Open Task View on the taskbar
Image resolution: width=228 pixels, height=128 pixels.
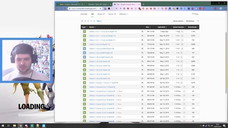click(9, 126)
